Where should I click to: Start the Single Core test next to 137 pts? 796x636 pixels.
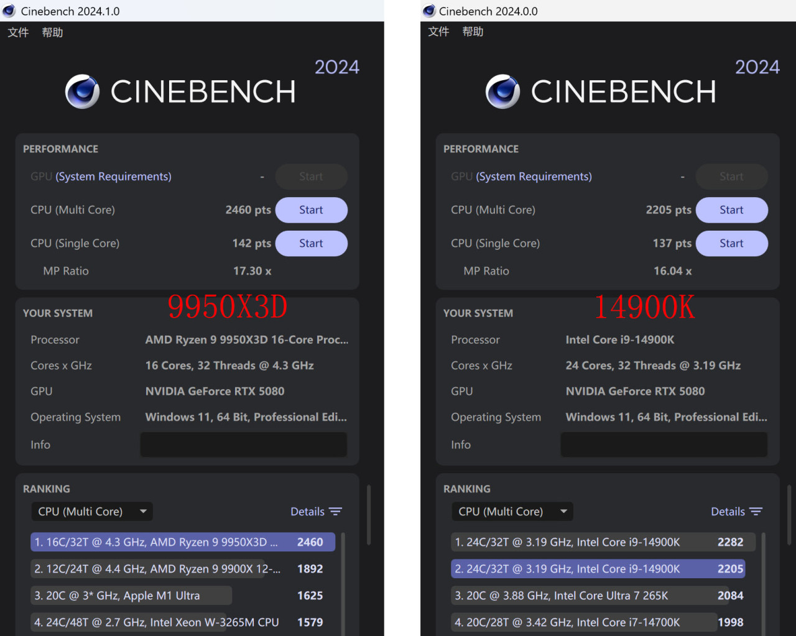pyautogui.click(x=731, y=244)
